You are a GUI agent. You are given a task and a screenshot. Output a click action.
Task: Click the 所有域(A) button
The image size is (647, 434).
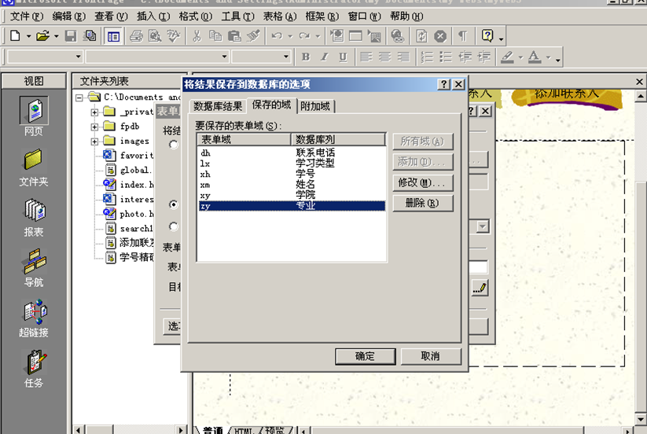422,142
